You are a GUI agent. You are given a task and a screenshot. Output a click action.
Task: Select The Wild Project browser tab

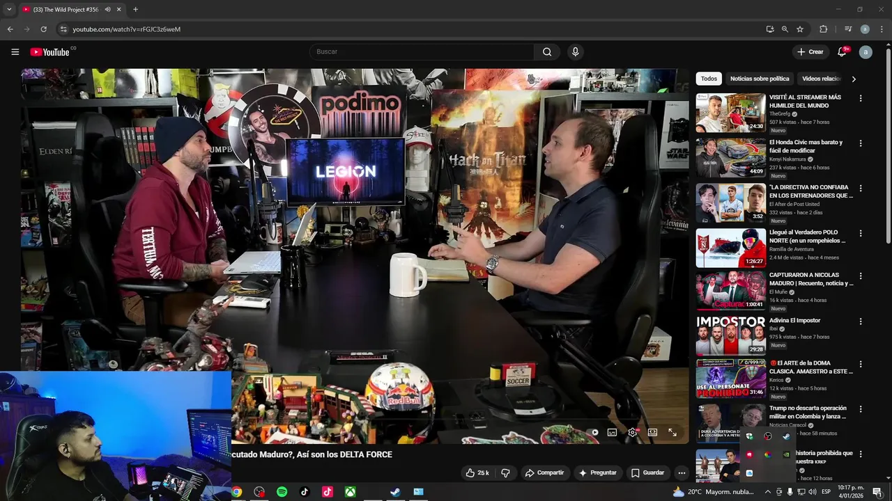[x=71, y=10]
